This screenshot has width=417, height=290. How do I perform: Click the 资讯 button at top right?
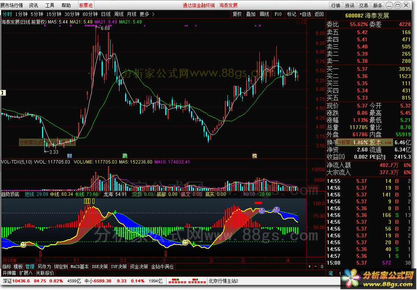pos(350,5)
